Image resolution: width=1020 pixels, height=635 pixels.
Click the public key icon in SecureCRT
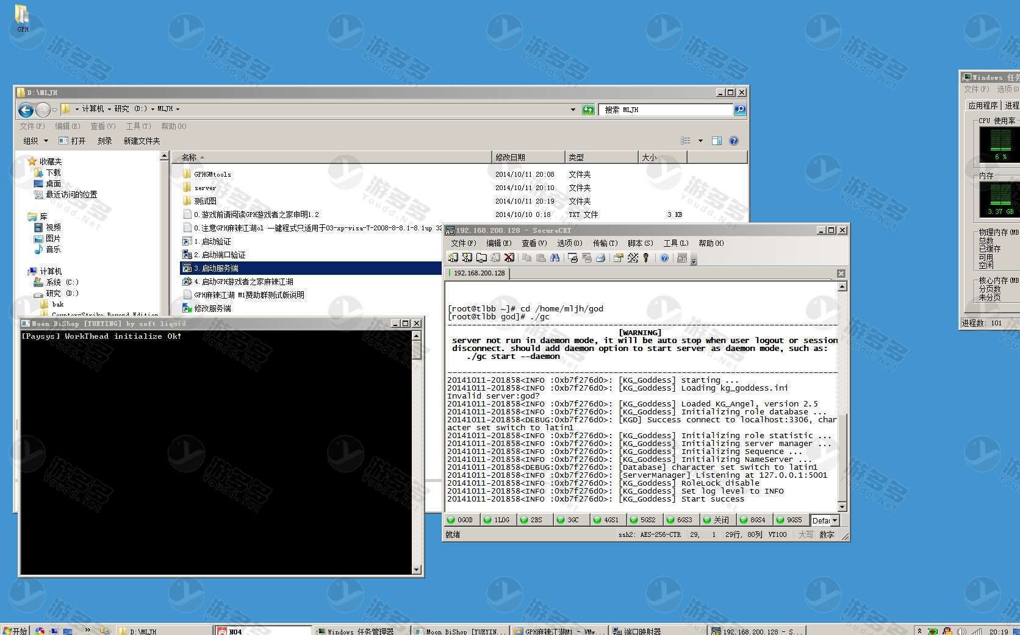point(646,258)
